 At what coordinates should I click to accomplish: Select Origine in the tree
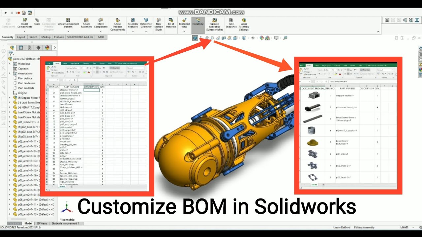(x=22, y=93)
